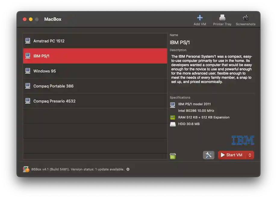277x199 pixels.
Task: Click the 86Box update status icon
Action: pos(26,169)
